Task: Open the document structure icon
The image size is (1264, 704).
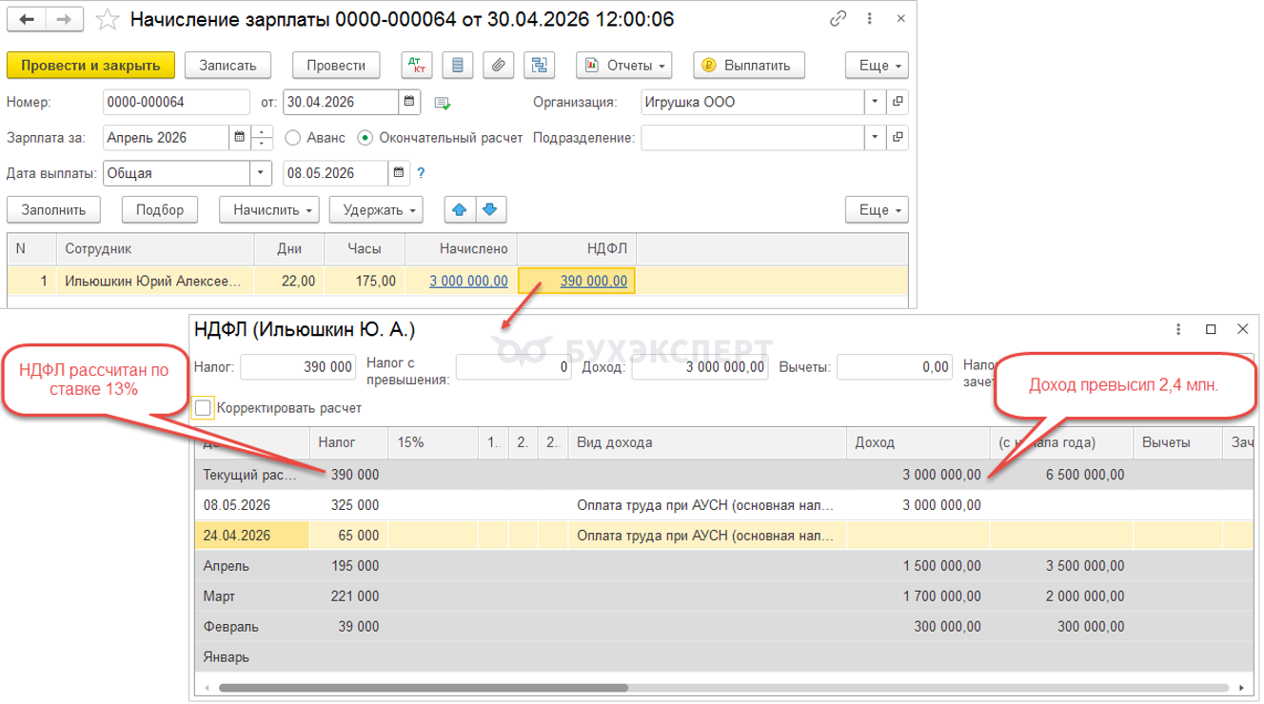Action: (540, 66)
